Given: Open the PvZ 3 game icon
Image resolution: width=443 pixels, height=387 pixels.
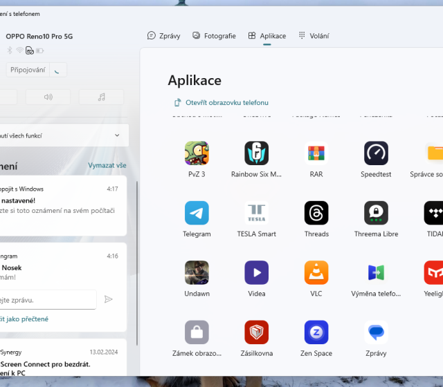Looking at the screenshot, I should tap(197, 153).
